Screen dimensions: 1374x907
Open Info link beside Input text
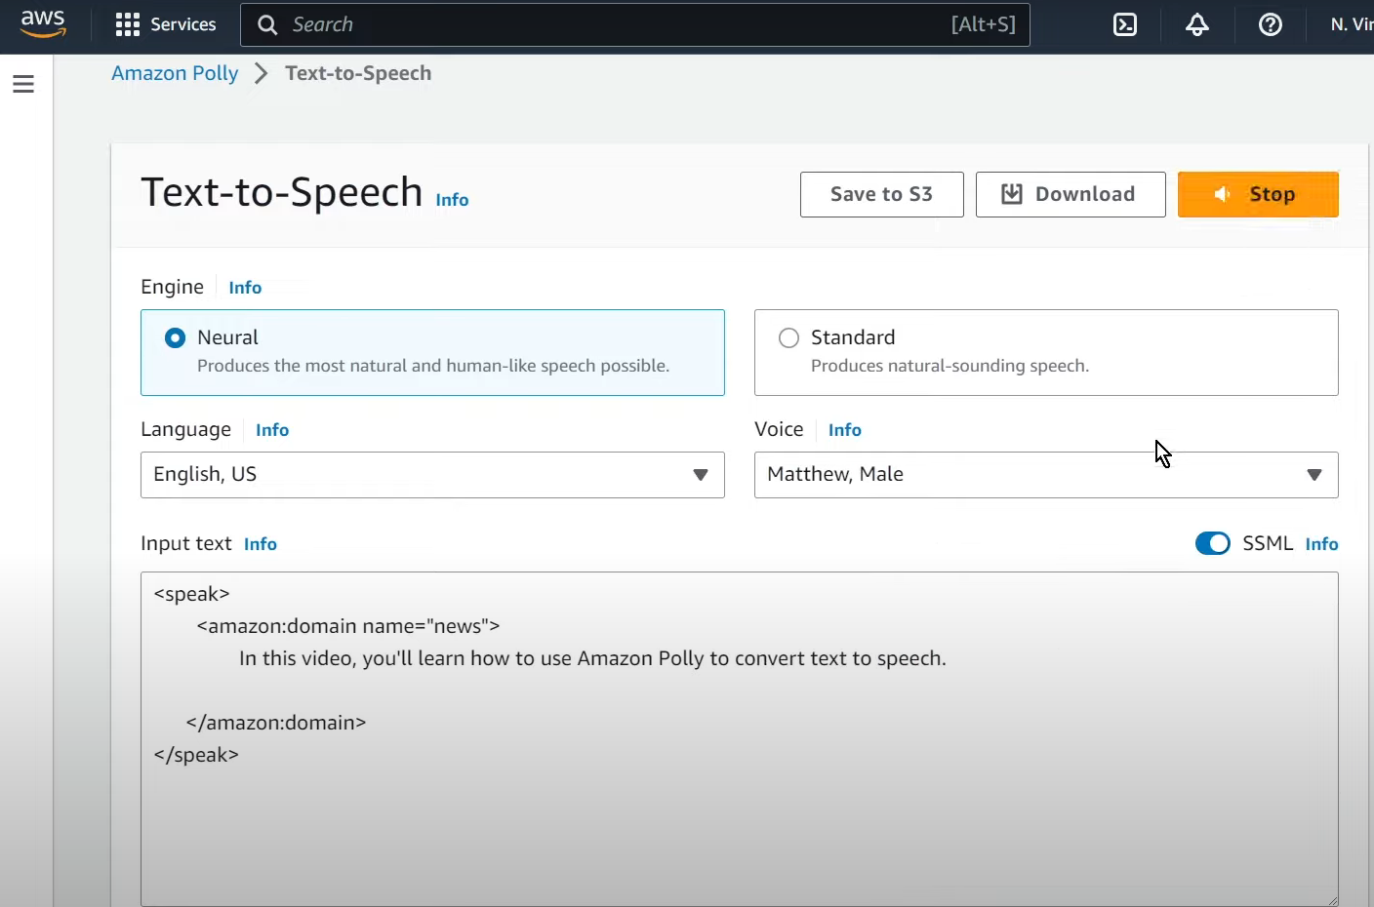click(261, 544)
